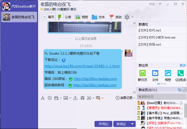Viewport: 187px width, 129px height.
Task: Select member 【美术带鱼】带鱼
Action: pyautogui.click(x=160, y=118)
